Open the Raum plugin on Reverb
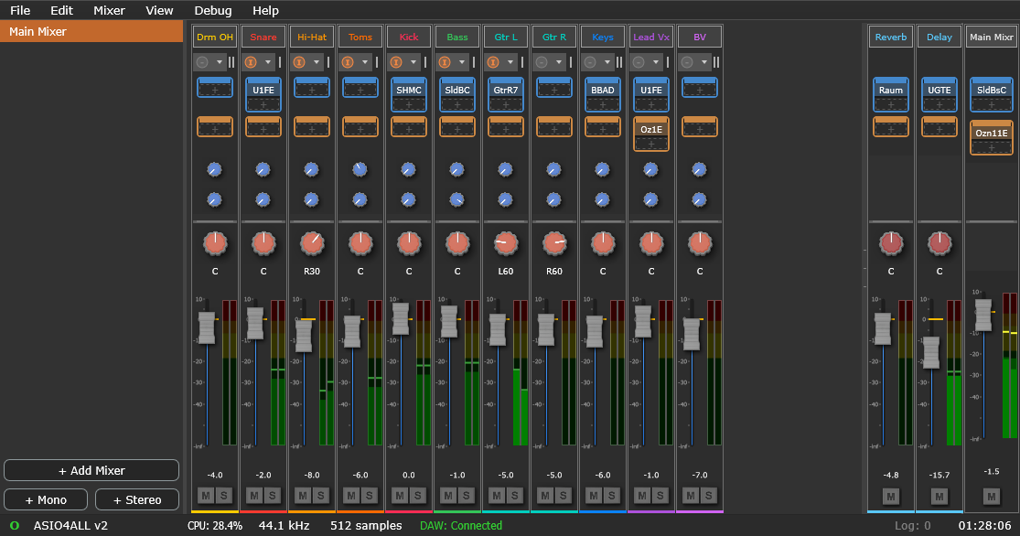 [x=890, y=90]
